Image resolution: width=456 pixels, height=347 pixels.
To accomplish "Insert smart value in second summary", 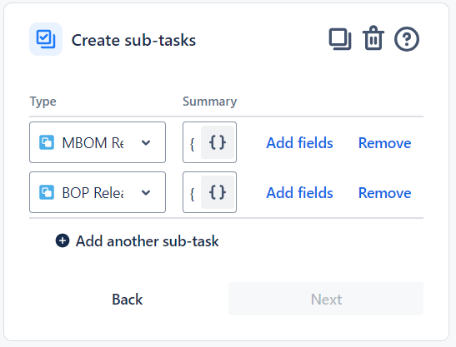I will pyautogui.click(x=218, y=192).
